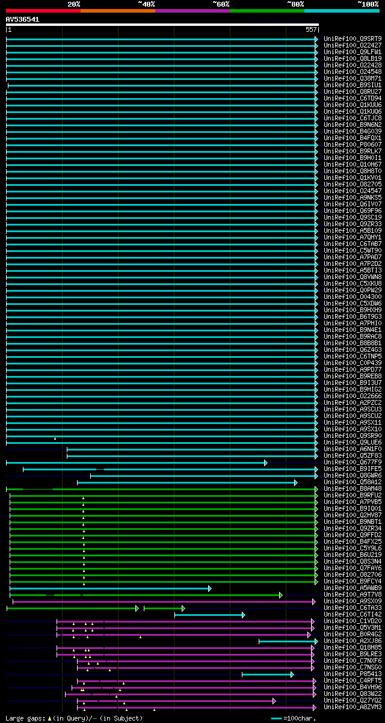The image size is (385, 723).
Task: Select label UniRef100_O04300
Action: (x=353, y=297)
